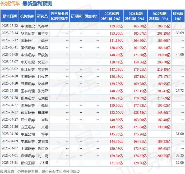Click analyst 仇百良
This screenshot has height=174, width=185.
pyautogui.click(x=43, y=149)
